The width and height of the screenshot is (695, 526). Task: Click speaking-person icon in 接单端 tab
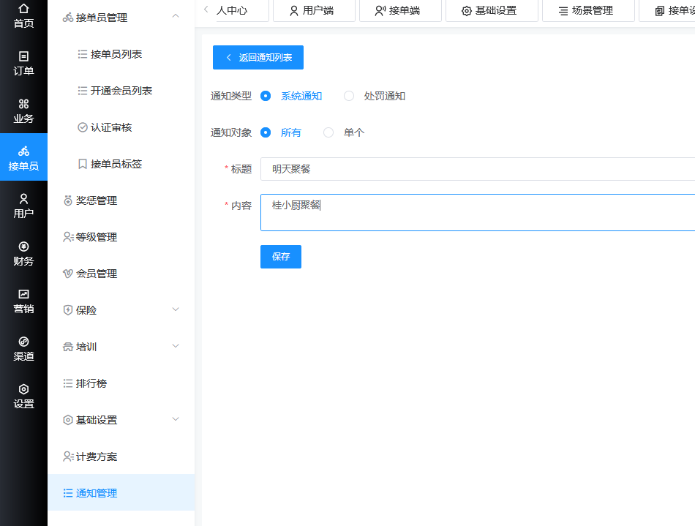[x=380, y=11]
